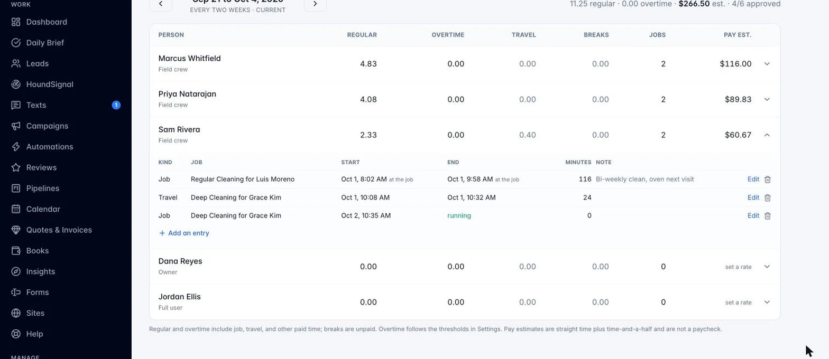
Task: Click the green running status text
Action: (x=459, y=216)
